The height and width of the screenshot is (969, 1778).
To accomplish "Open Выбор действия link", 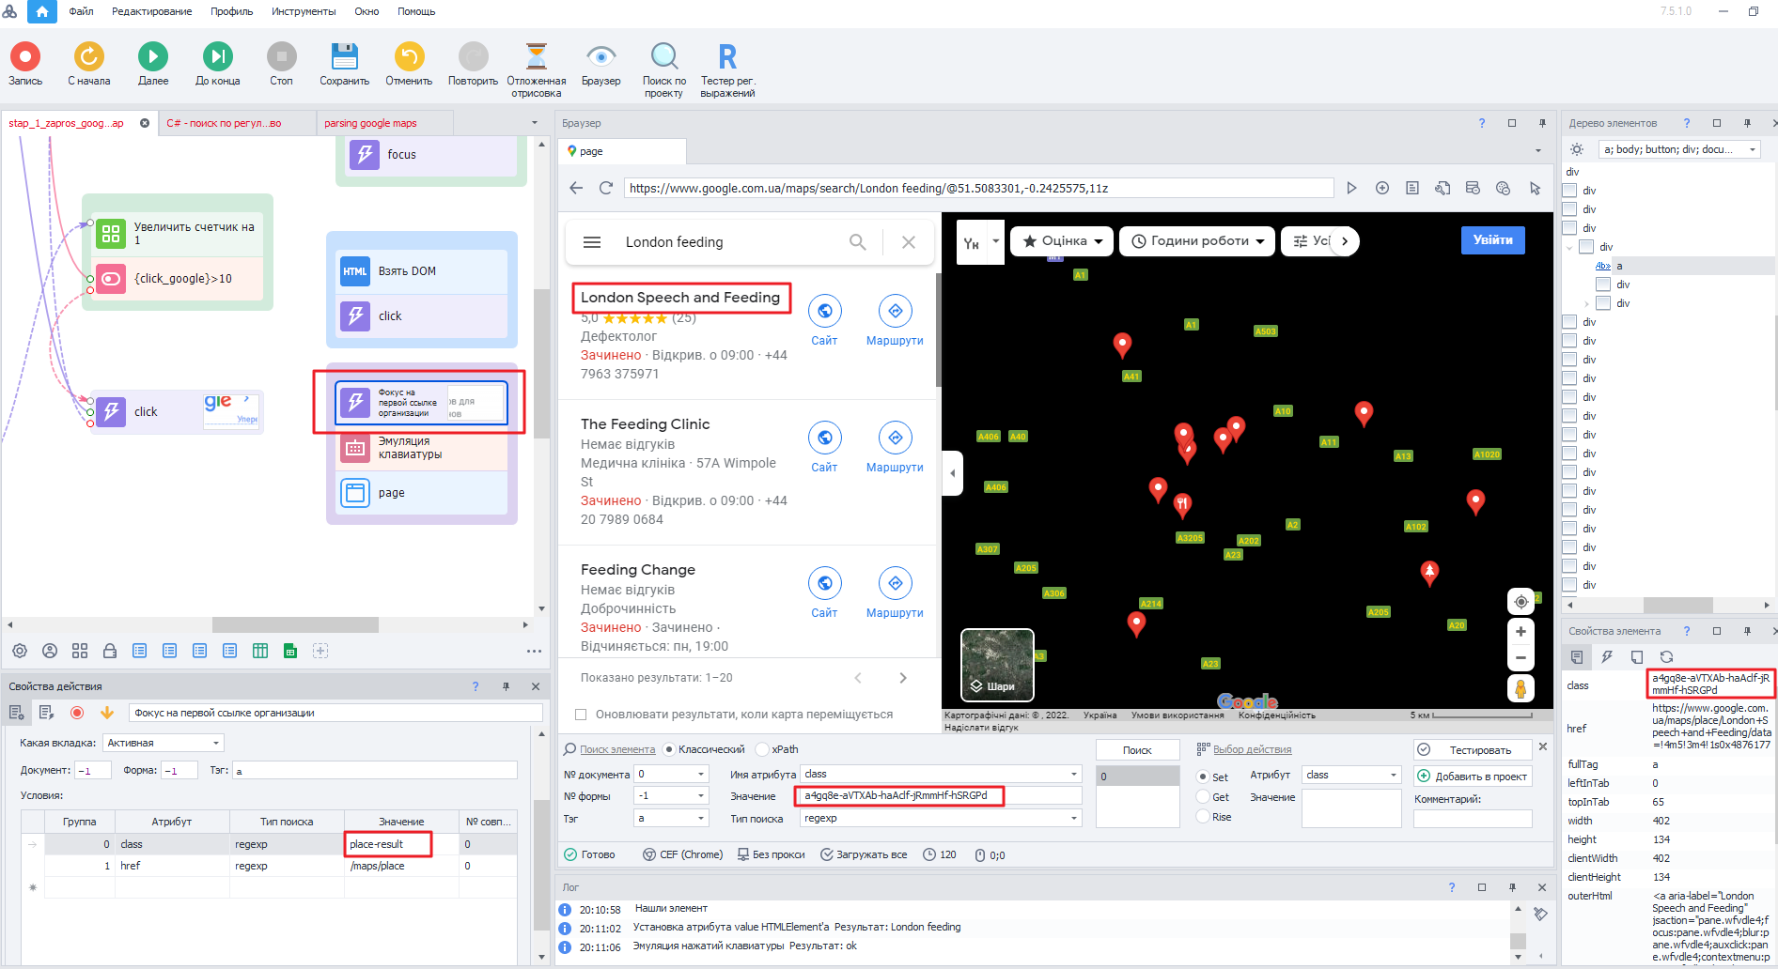I will [x=1252, y=749].
